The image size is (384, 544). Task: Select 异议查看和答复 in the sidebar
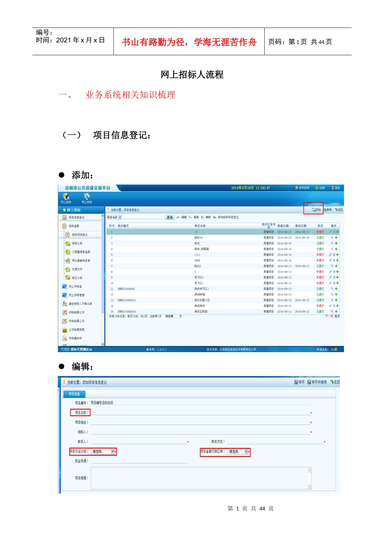coord(78,260)
